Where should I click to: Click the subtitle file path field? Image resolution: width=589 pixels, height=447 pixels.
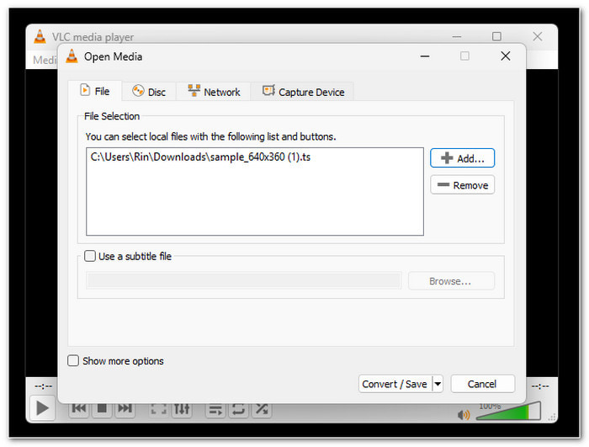[x=244, y=281]
